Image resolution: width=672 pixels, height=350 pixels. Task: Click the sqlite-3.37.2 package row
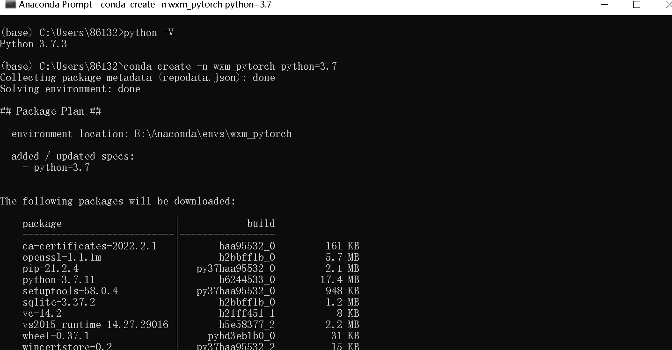tap(191, 302)
